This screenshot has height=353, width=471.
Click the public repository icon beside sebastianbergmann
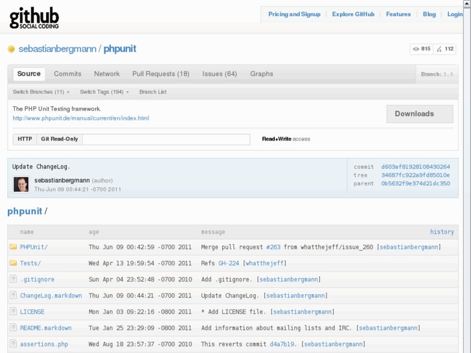tap(11, 49)
